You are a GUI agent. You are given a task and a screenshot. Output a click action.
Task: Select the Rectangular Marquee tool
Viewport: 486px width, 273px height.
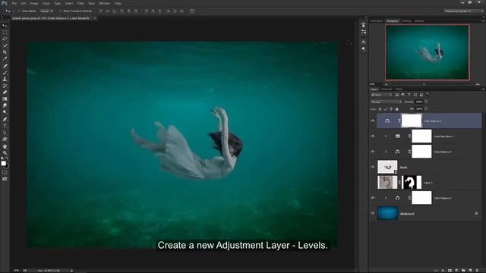(x=5, y=32)
